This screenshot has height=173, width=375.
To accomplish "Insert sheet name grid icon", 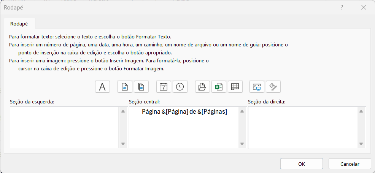I will [235, 87].
